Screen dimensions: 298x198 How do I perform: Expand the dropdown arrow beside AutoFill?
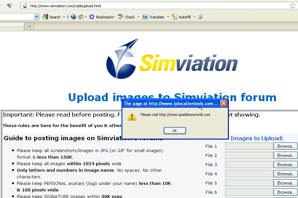coord(194,17)
